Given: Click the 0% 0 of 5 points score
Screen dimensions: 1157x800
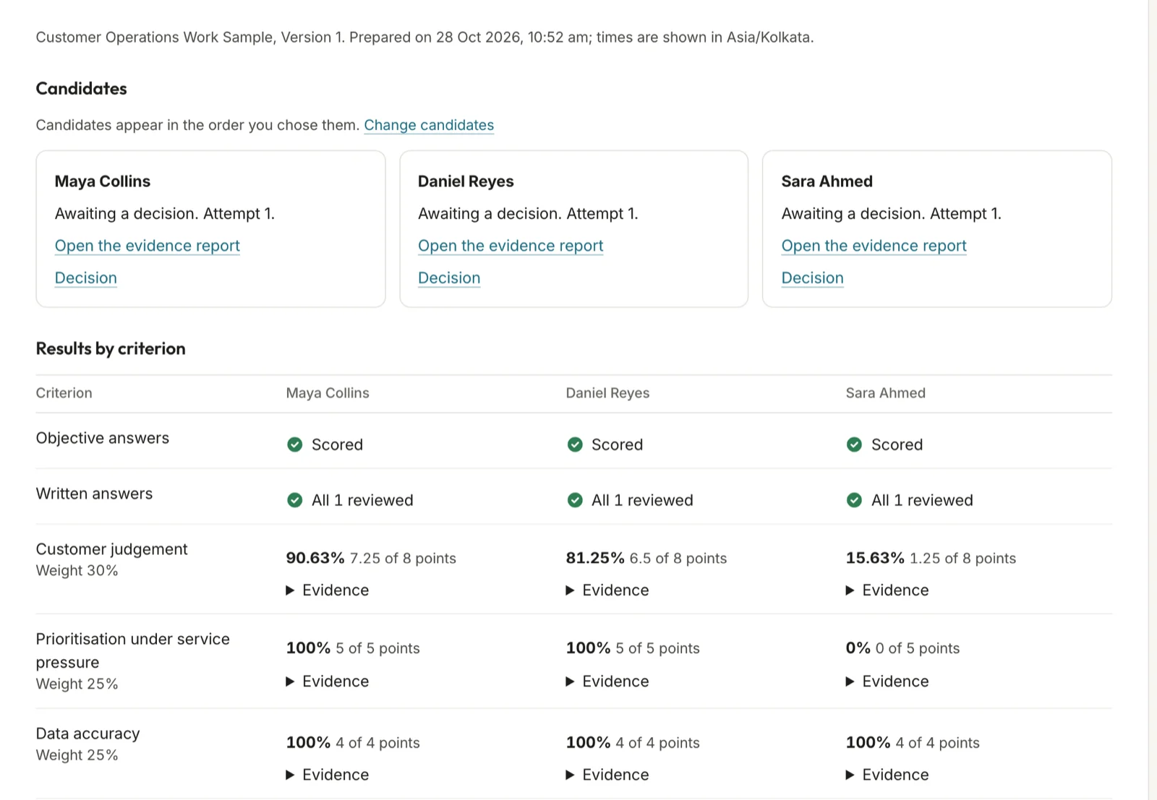Looking at the screenshot, I should (x=902, y=648).
